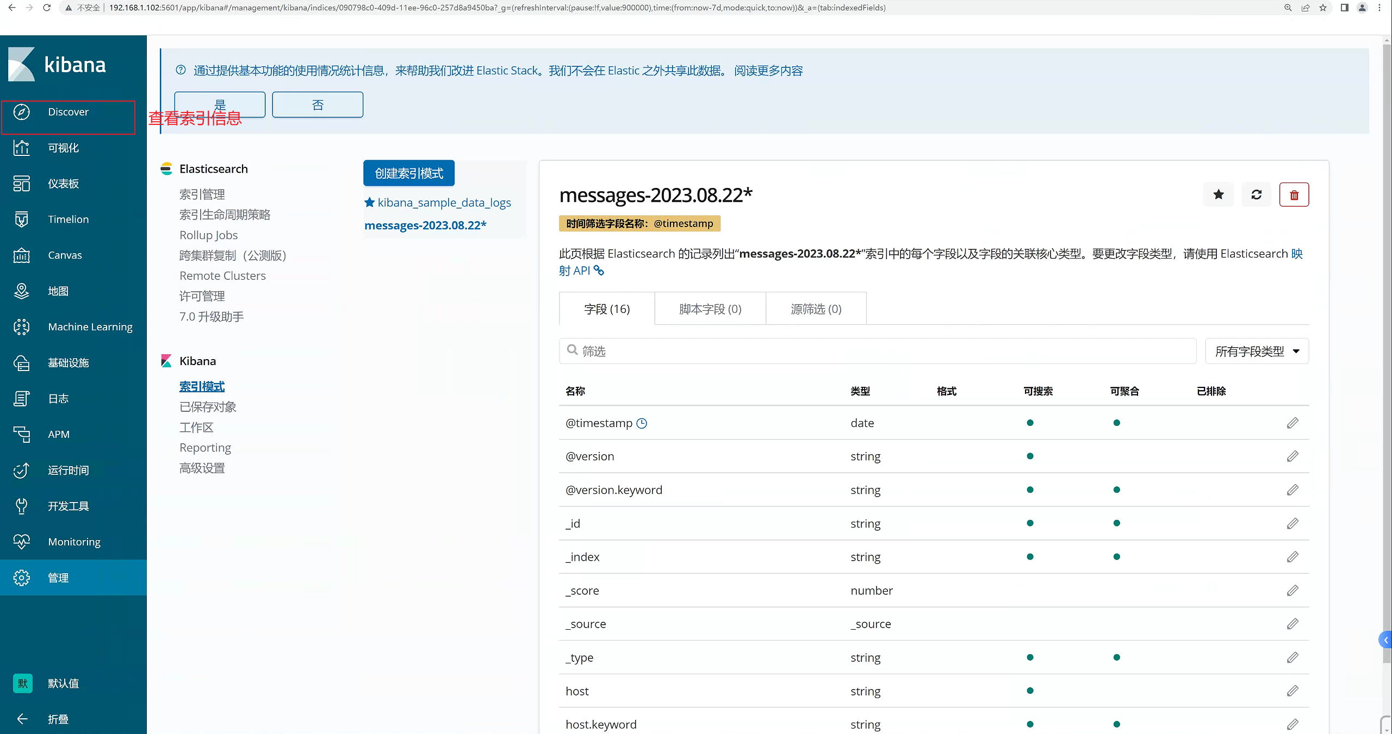Viewport: 1392px width, 734px height.
Task: Open Timelion in the sidebar
Action: [68, 219]
